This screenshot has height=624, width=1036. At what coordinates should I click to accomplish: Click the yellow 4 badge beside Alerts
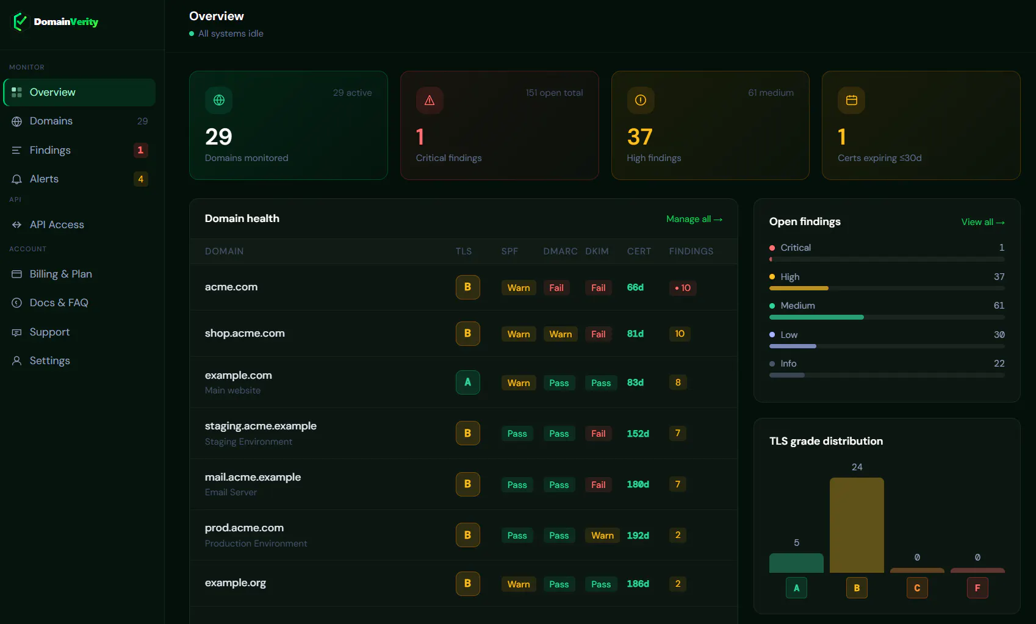pos(140,179)
